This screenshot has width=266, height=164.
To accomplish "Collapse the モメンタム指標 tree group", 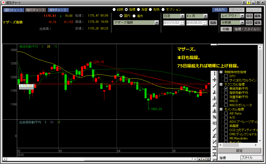I will click(x=221, y=109).
